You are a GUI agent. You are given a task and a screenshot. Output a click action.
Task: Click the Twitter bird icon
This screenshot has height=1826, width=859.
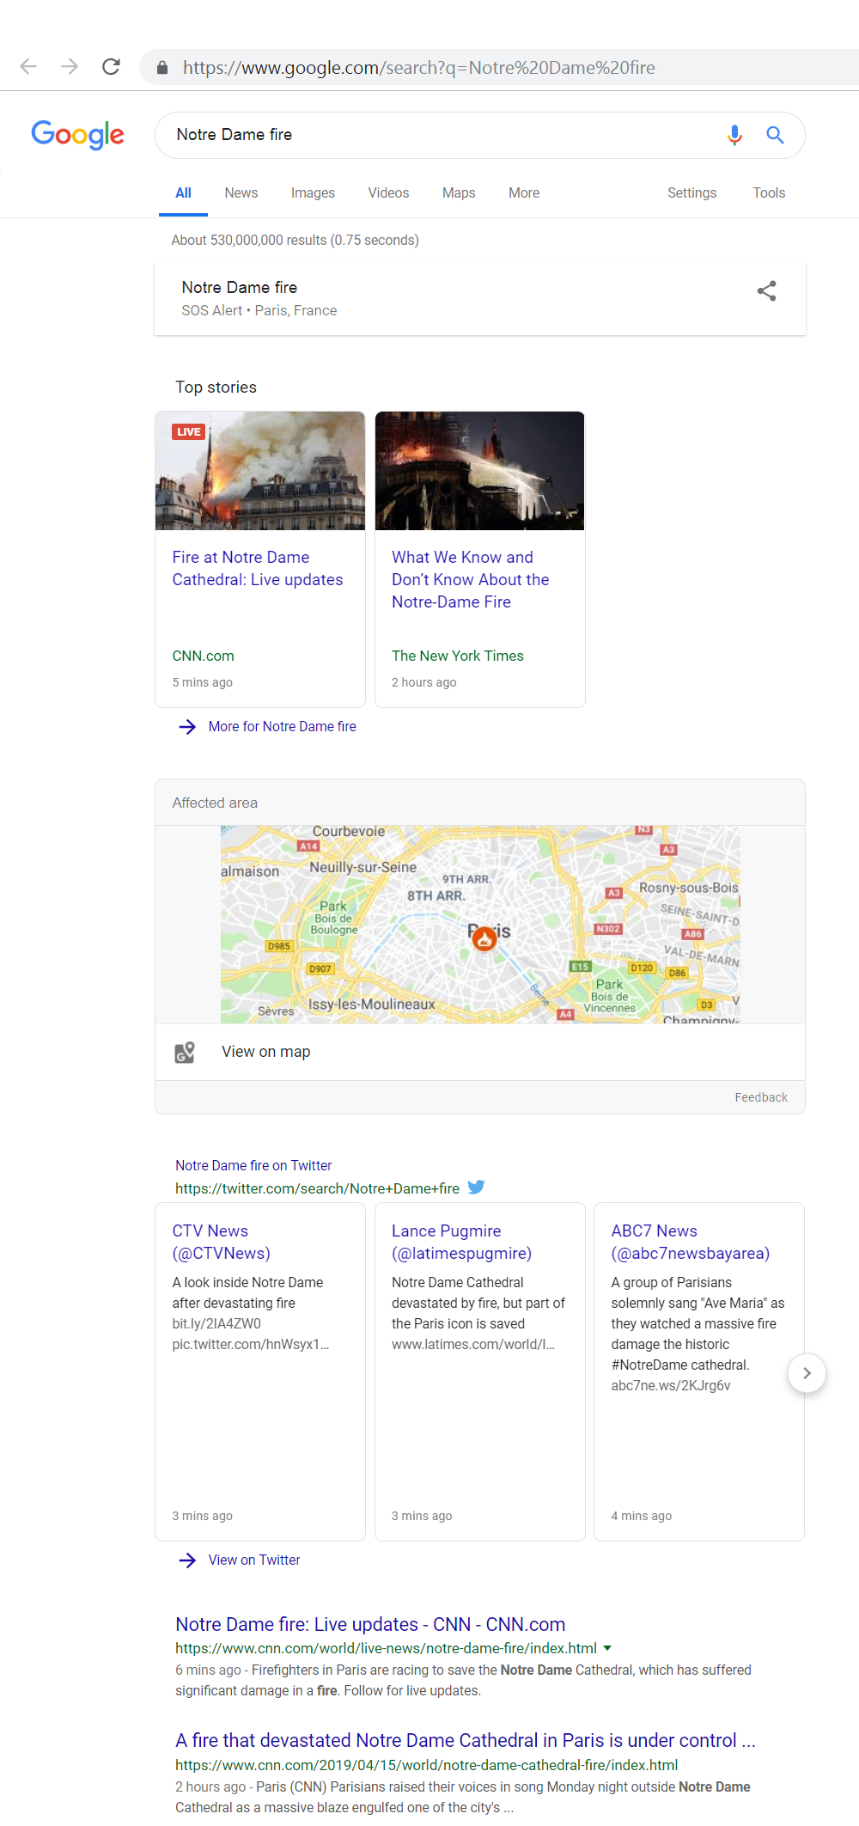[x=476, y=1188]
